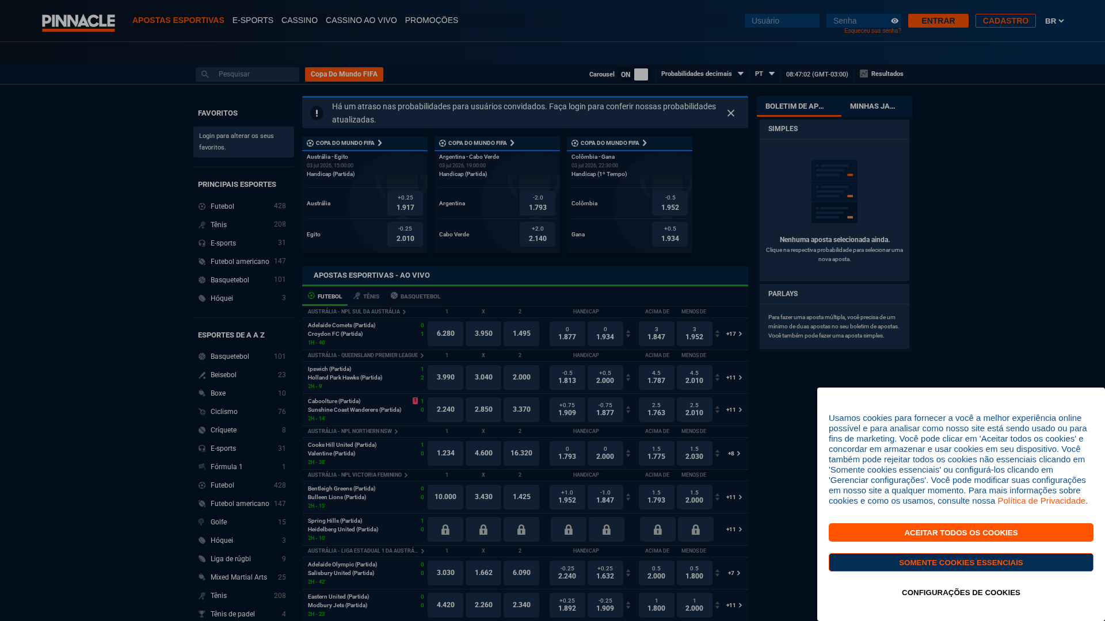
Task: Click the Usuário username field
Action: pyautogui.click(x=782, y=21)
